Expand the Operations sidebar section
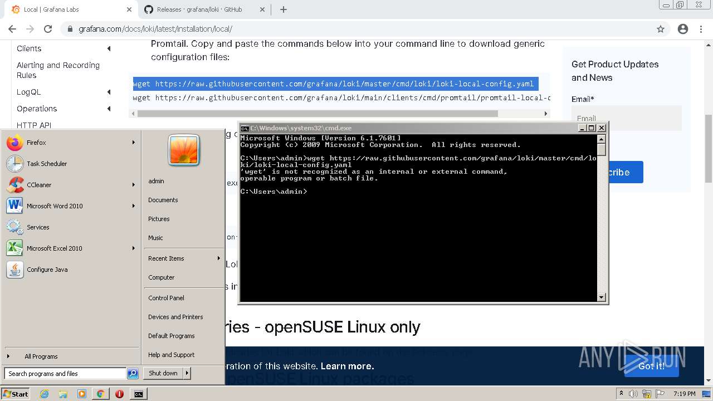The width and height of the screenshot is (713, 401). click(109, 109)
